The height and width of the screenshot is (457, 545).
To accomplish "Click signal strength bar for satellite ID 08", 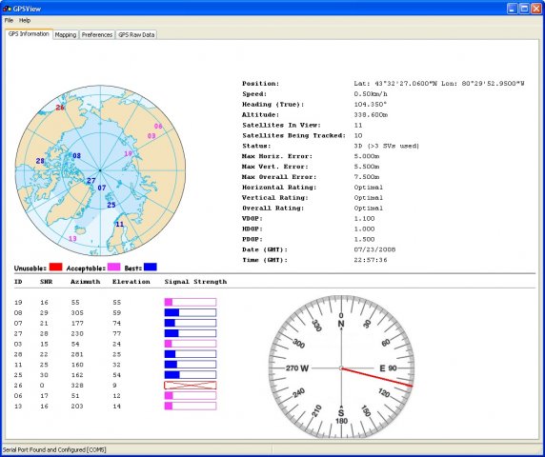I will (x=191, y=312).
